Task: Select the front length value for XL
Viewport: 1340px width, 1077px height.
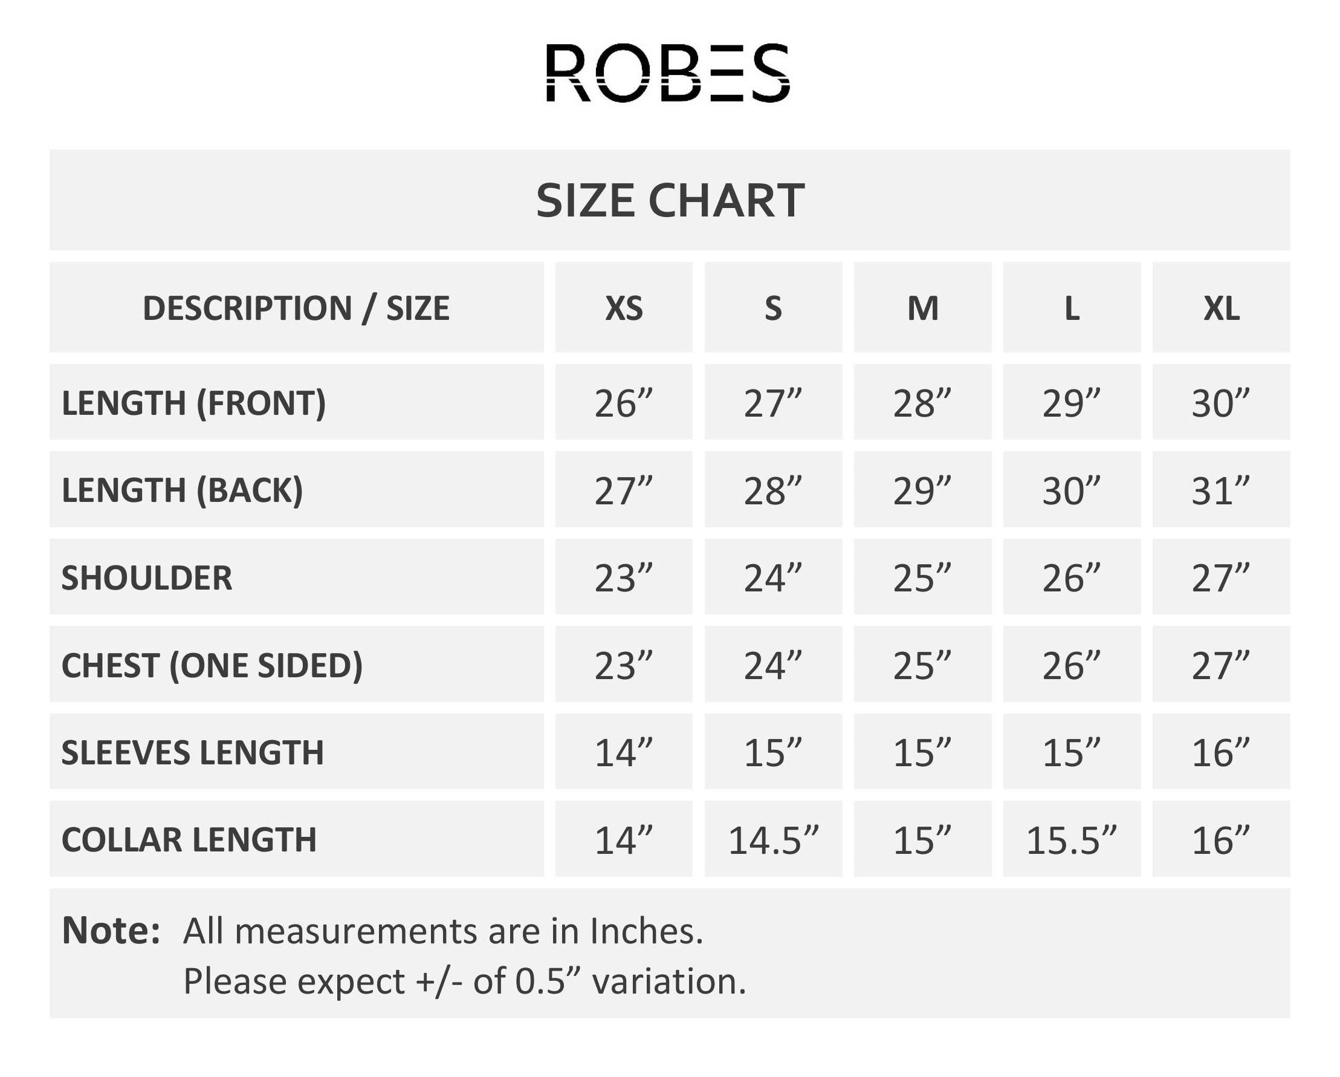Action: tap(1221, 403)
